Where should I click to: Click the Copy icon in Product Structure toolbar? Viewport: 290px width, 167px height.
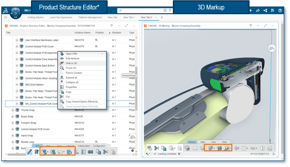coord(98,152)
